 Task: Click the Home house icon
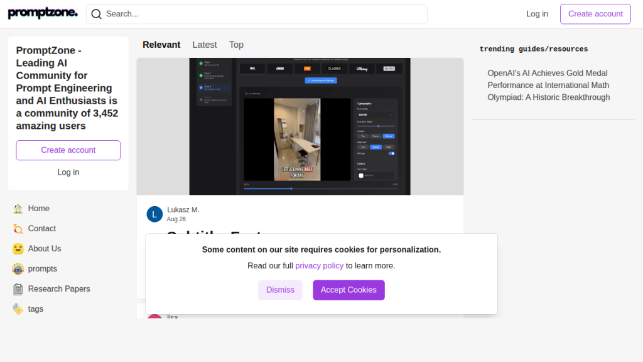[x=18, y=209]
